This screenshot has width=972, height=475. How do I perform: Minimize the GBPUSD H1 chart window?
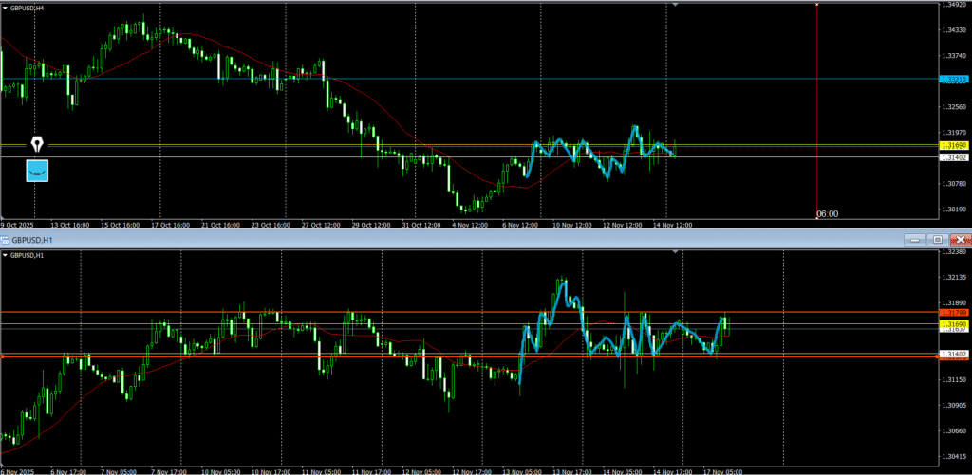click(914, 240)
